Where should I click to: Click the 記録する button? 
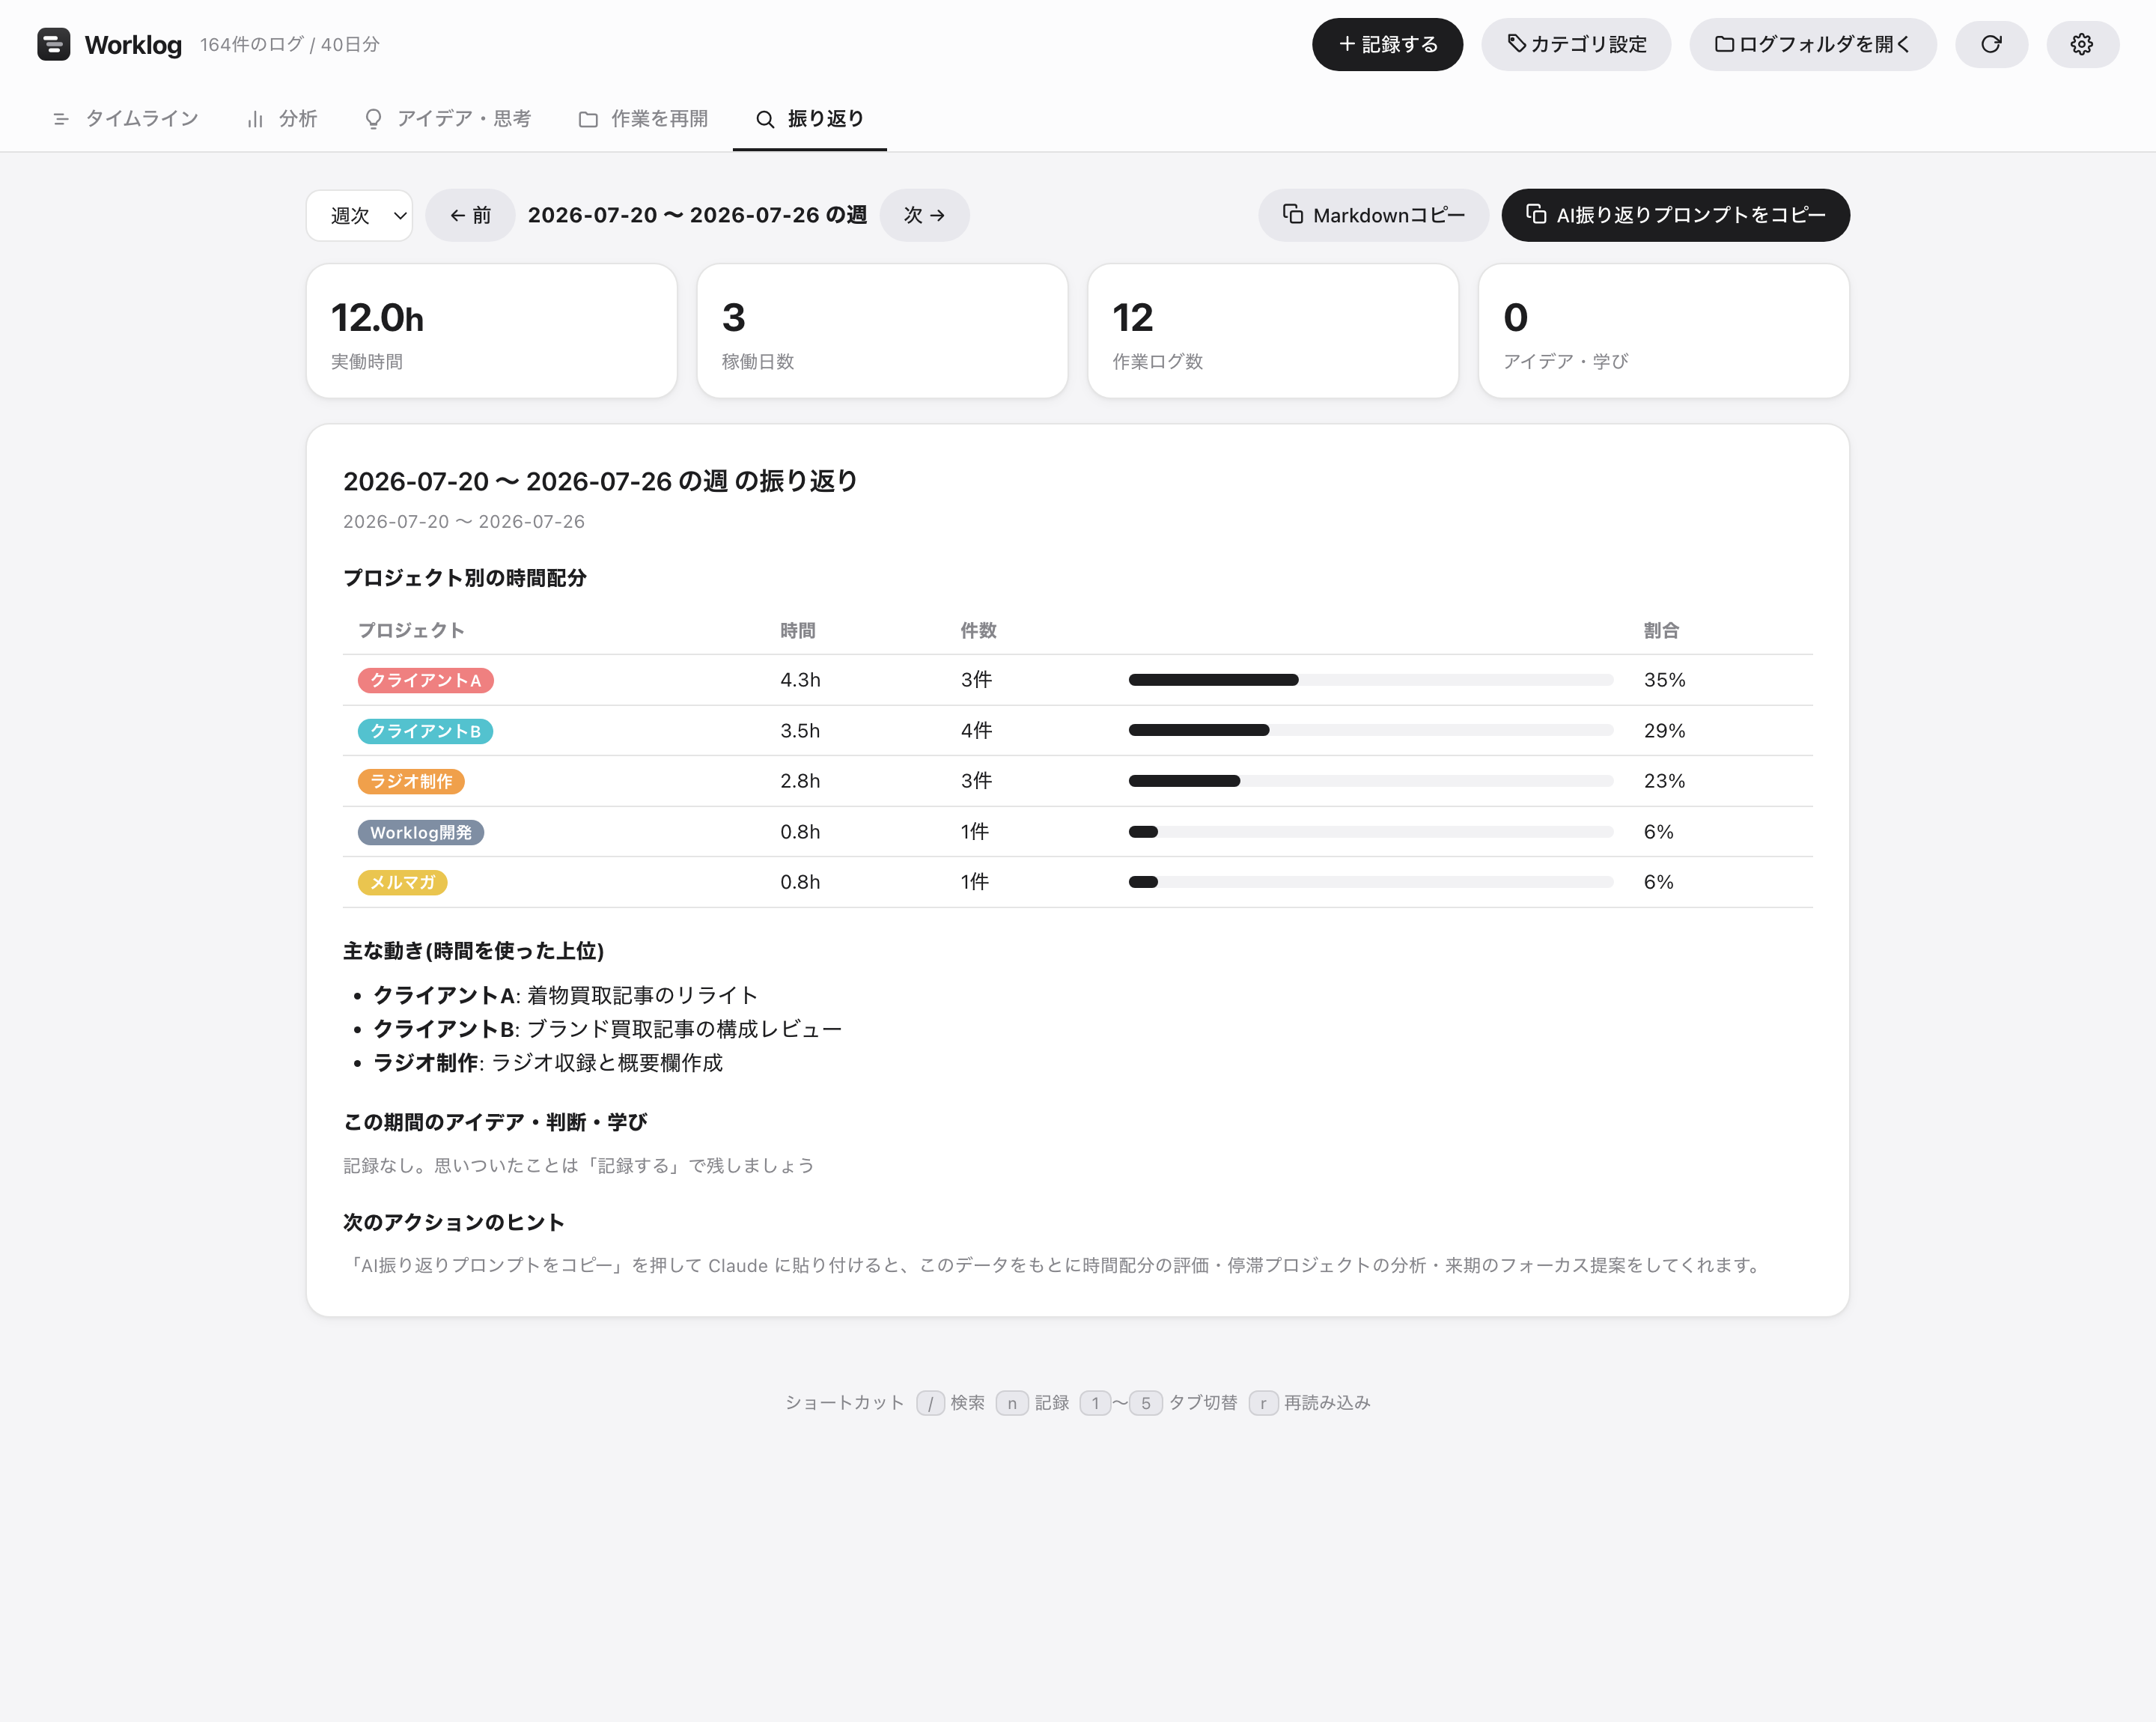point(1387,44)
